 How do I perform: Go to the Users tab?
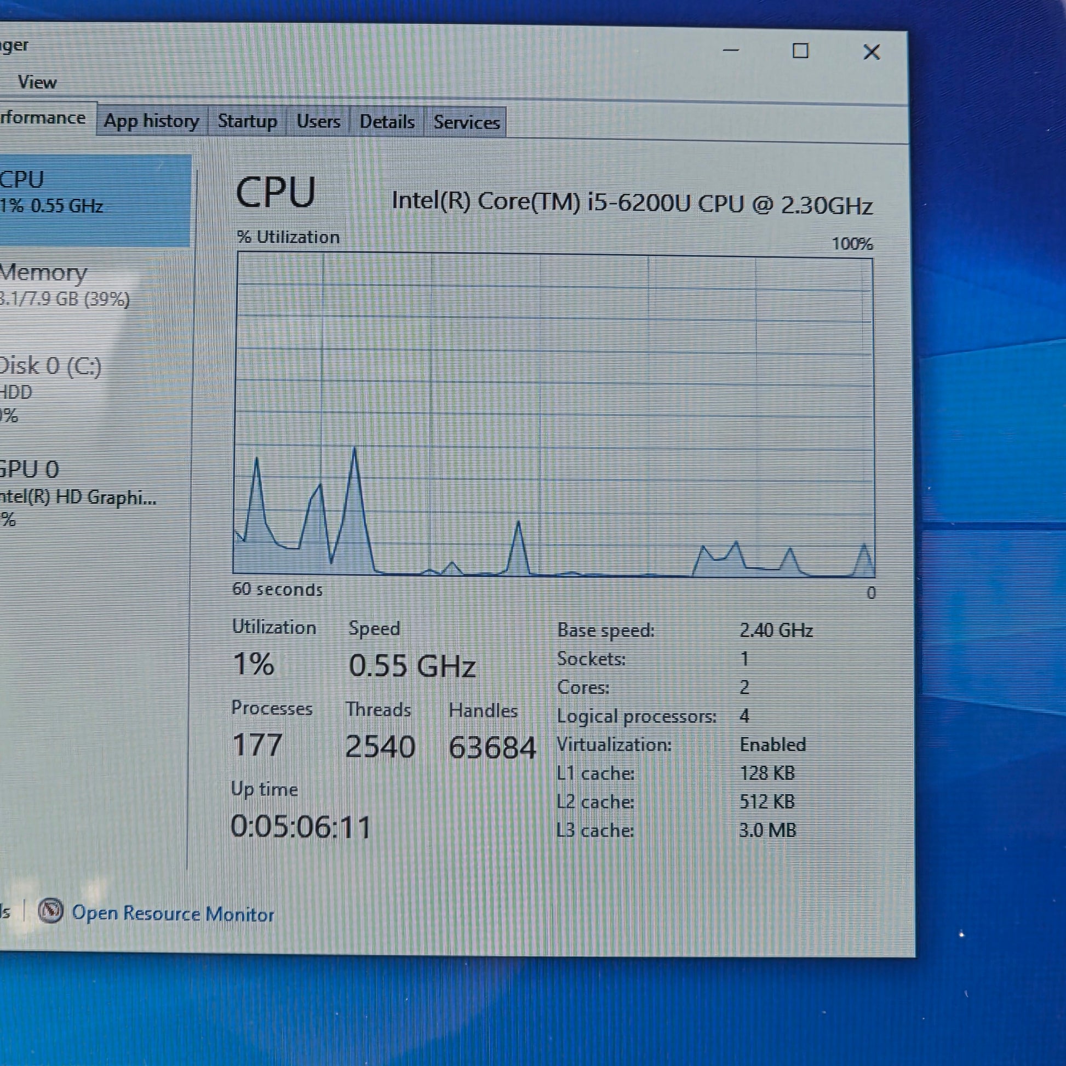[318, 122]
